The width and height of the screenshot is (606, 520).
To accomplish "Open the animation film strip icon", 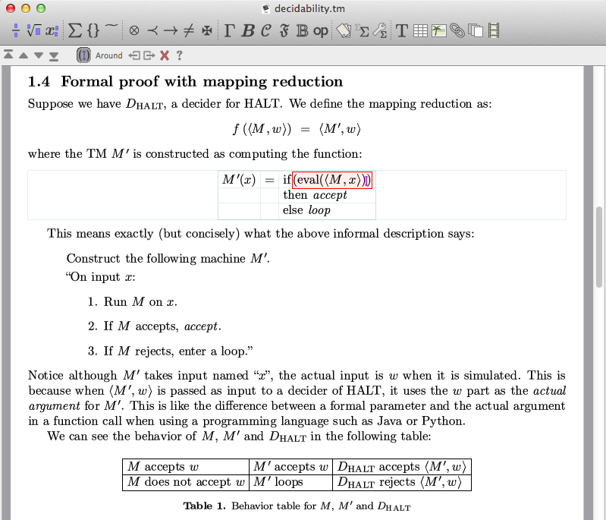I will click(x=495, y=31).
